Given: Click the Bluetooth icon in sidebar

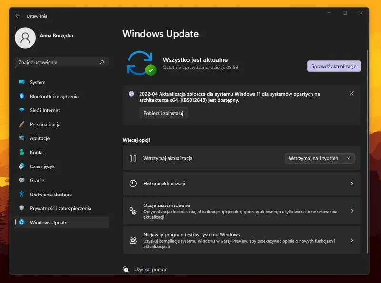Looking at the screenshot, I should coord(21,96).
